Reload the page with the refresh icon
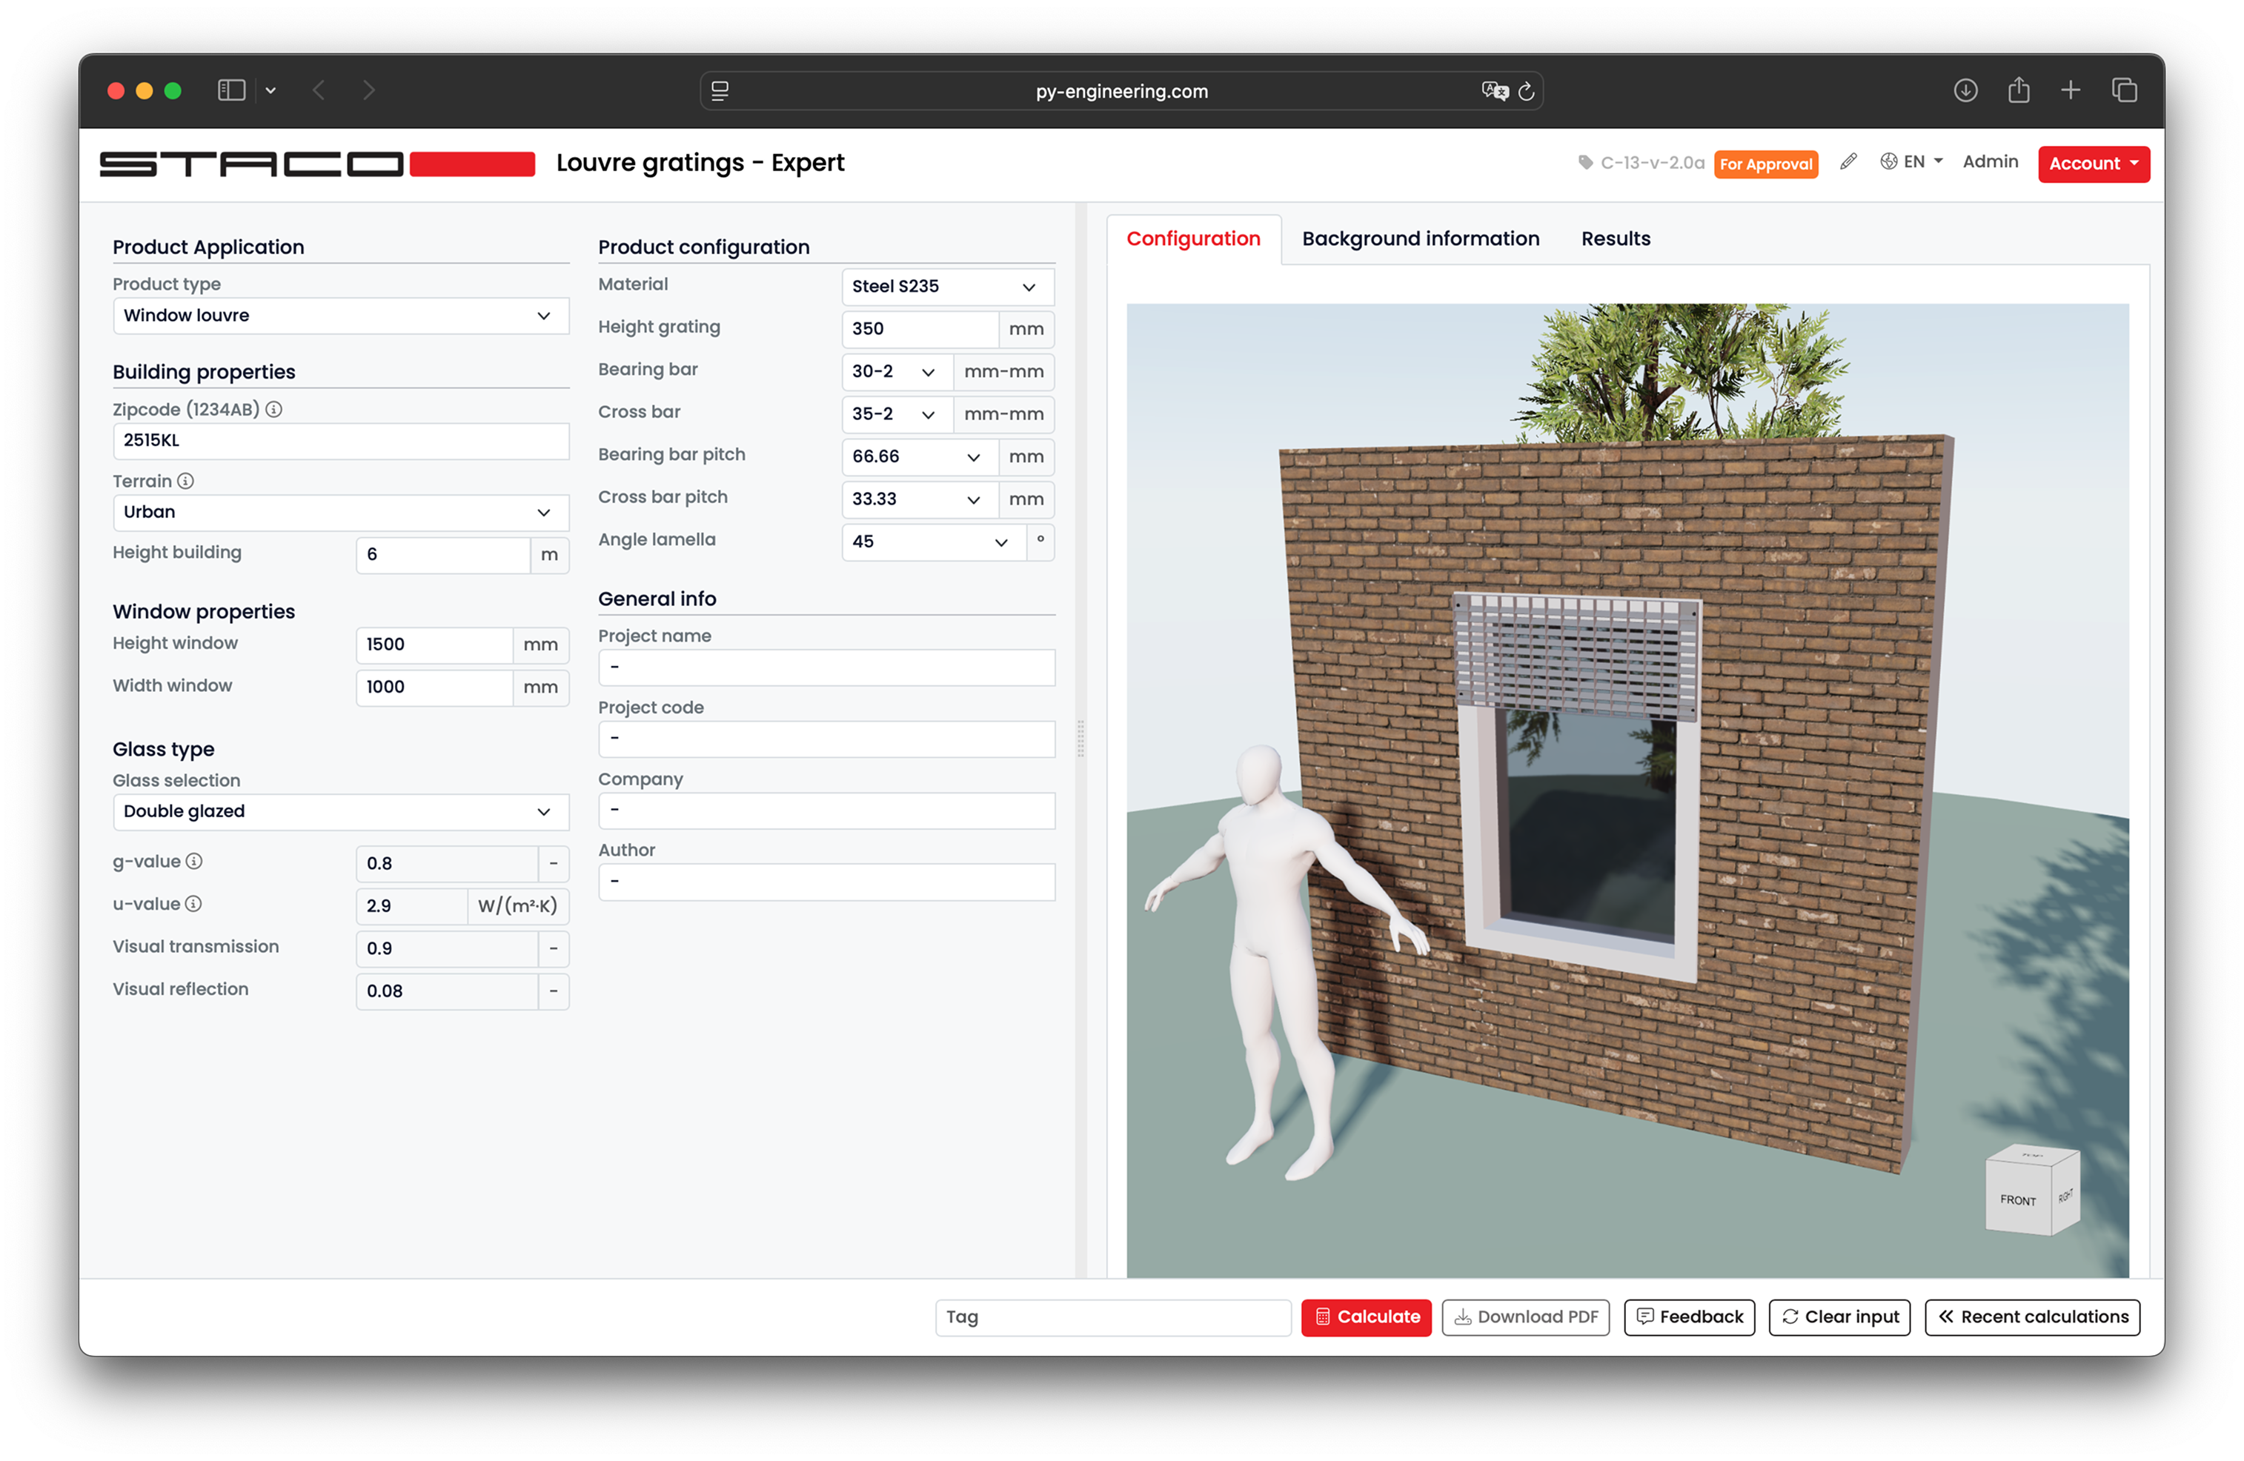The height and width of the screenshot is (1461, 2244). 1526,91
